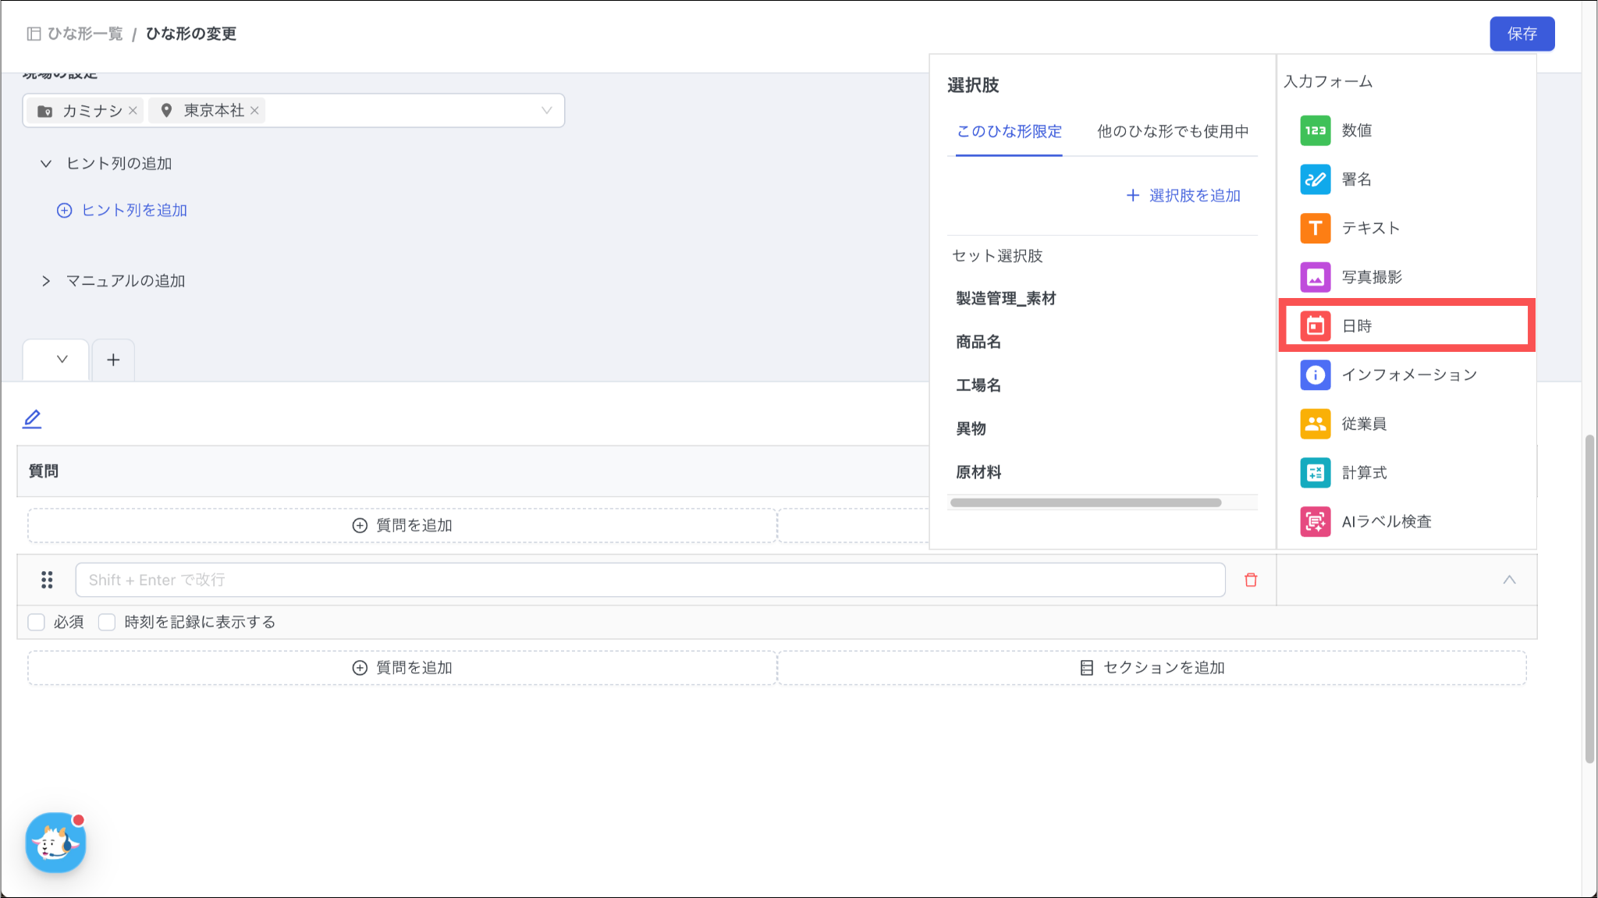Select the 数値 numeric input form icon
Viewport: 1598px width, 898px height.
(1315, 130)
